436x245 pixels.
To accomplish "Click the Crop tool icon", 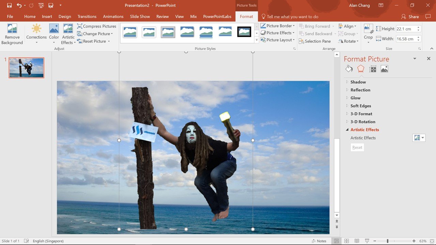I will (x=368, y=28).
